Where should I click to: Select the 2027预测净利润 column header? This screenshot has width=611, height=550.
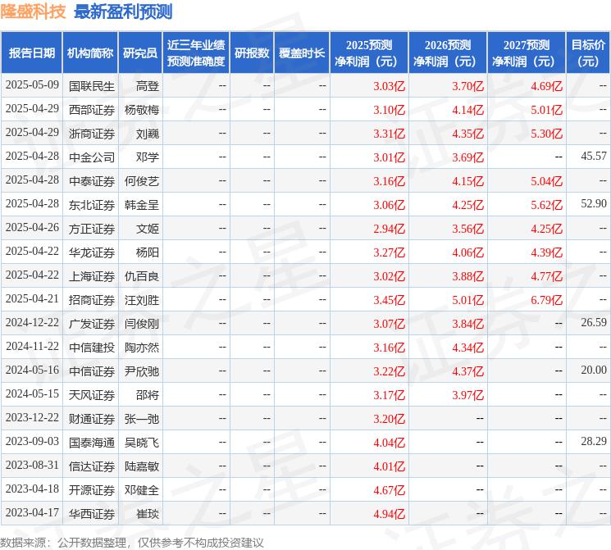(x=527, y=53)
